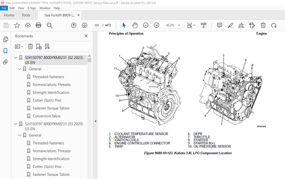Go to next page arrow
The width and height of the screenshot is (285, 179).
click(85, 25)
